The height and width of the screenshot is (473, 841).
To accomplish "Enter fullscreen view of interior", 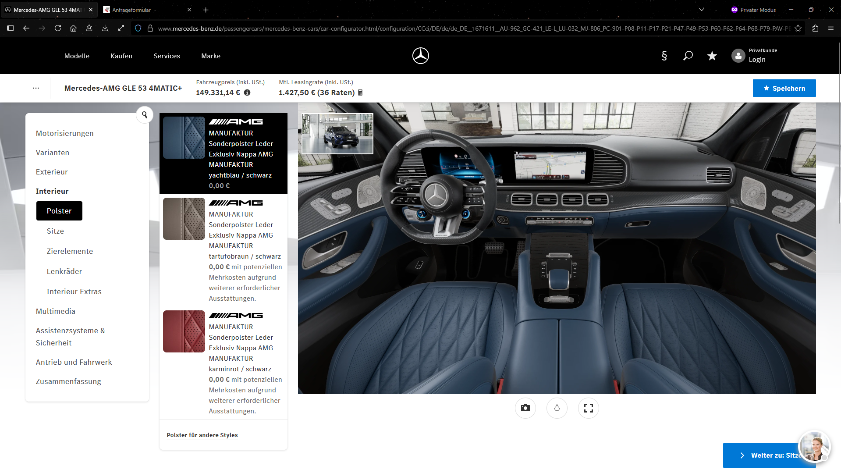I will [x=588, y=408].
